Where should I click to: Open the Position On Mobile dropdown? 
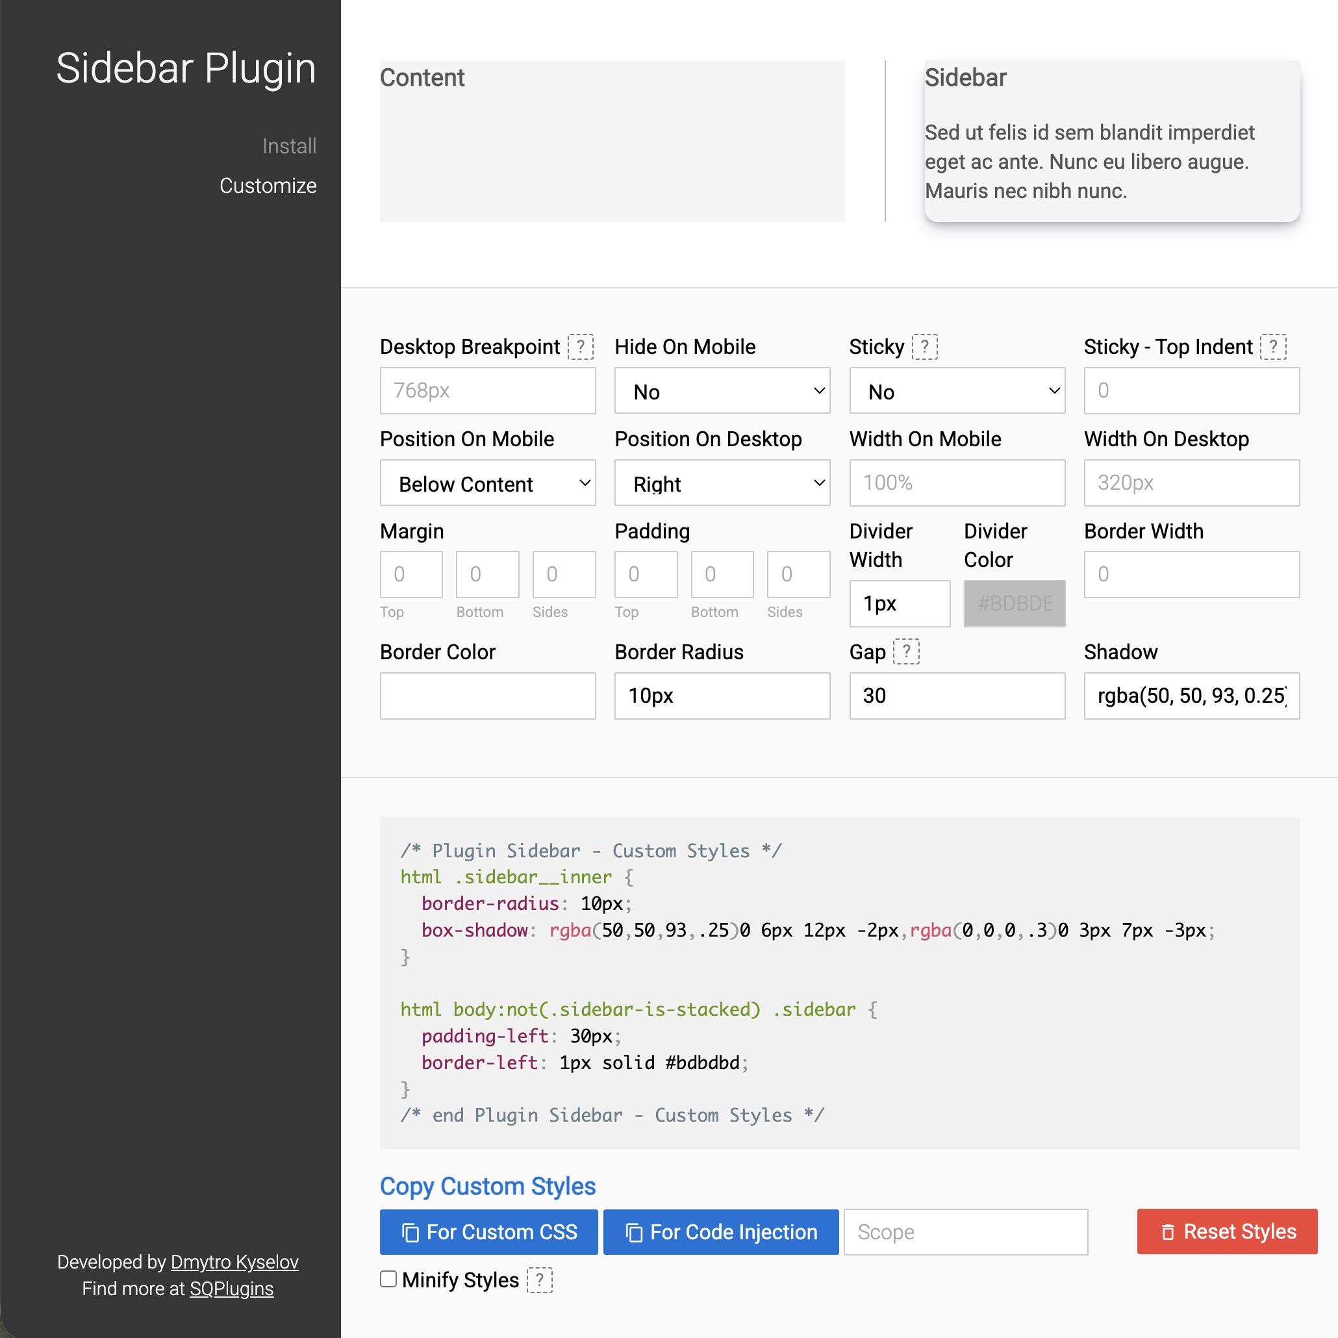(x=488, y=483)
